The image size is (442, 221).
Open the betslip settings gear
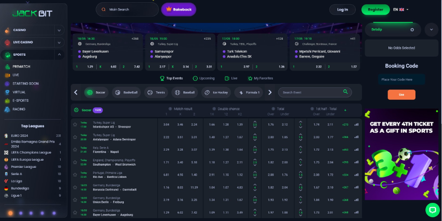[x=412, y=29]
